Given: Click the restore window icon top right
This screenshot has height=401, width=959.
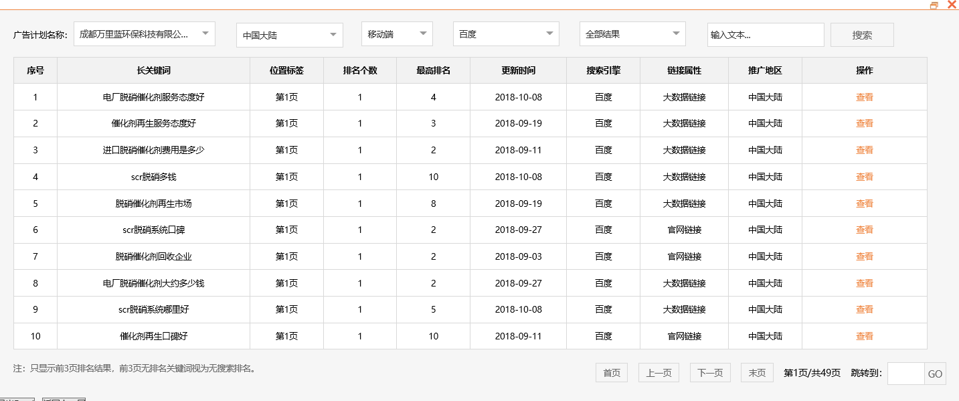Looking at the screenshot, I should click(x=935, y=4).
